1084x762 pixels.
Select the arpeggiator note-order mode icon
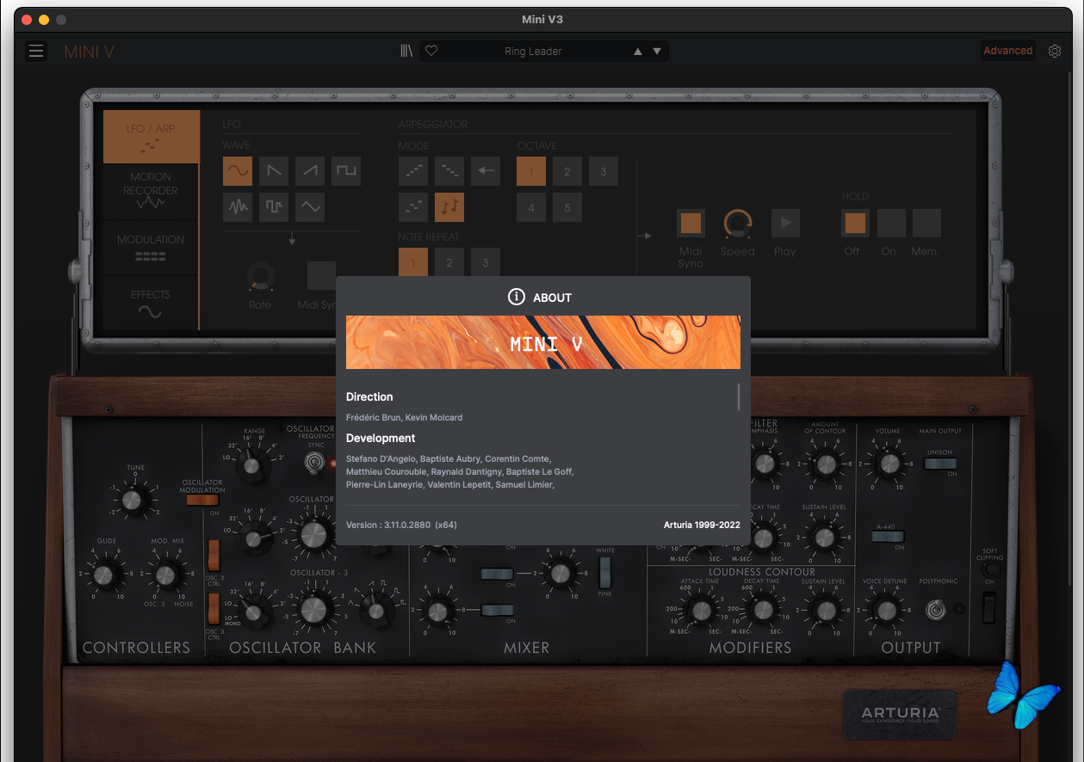pyautogui.click(x=449, y=207)
